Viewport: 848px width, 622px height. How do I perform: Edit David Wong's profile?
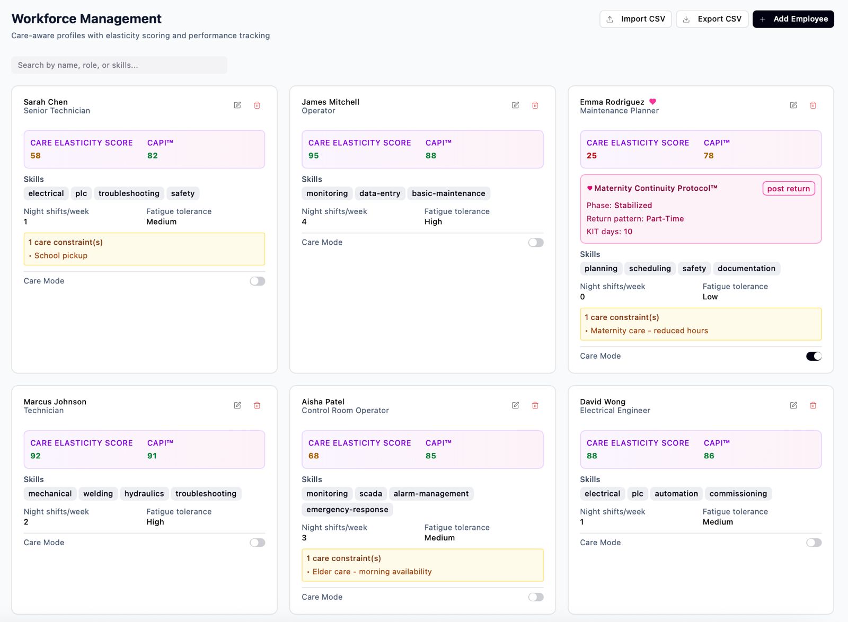pyautogui.click(x=793, y=405)
